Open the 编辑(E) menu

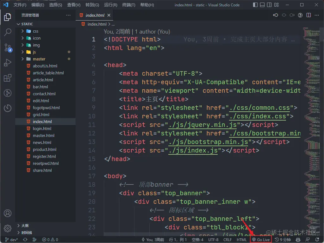38,5
